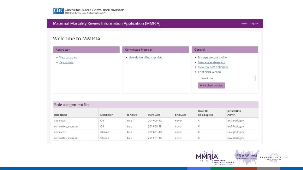
Task: Click the Print blank version button
Action: point(211,85)
